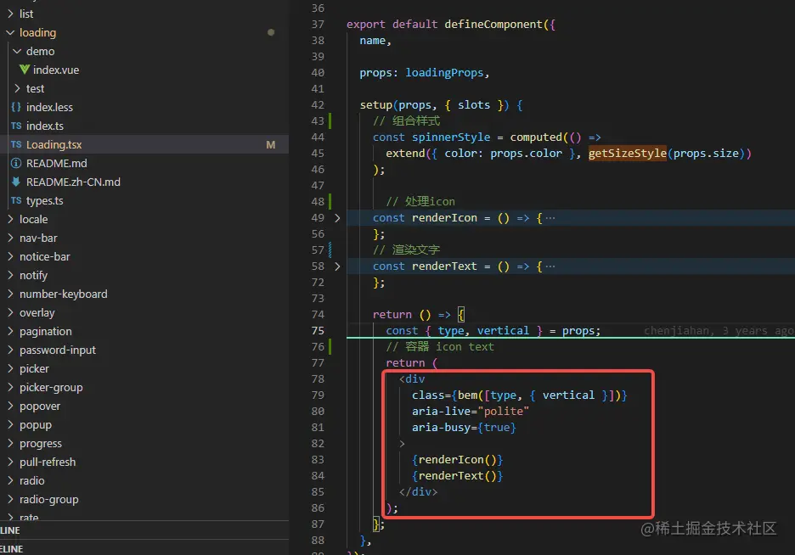Expand the test folder

[17, 88]
